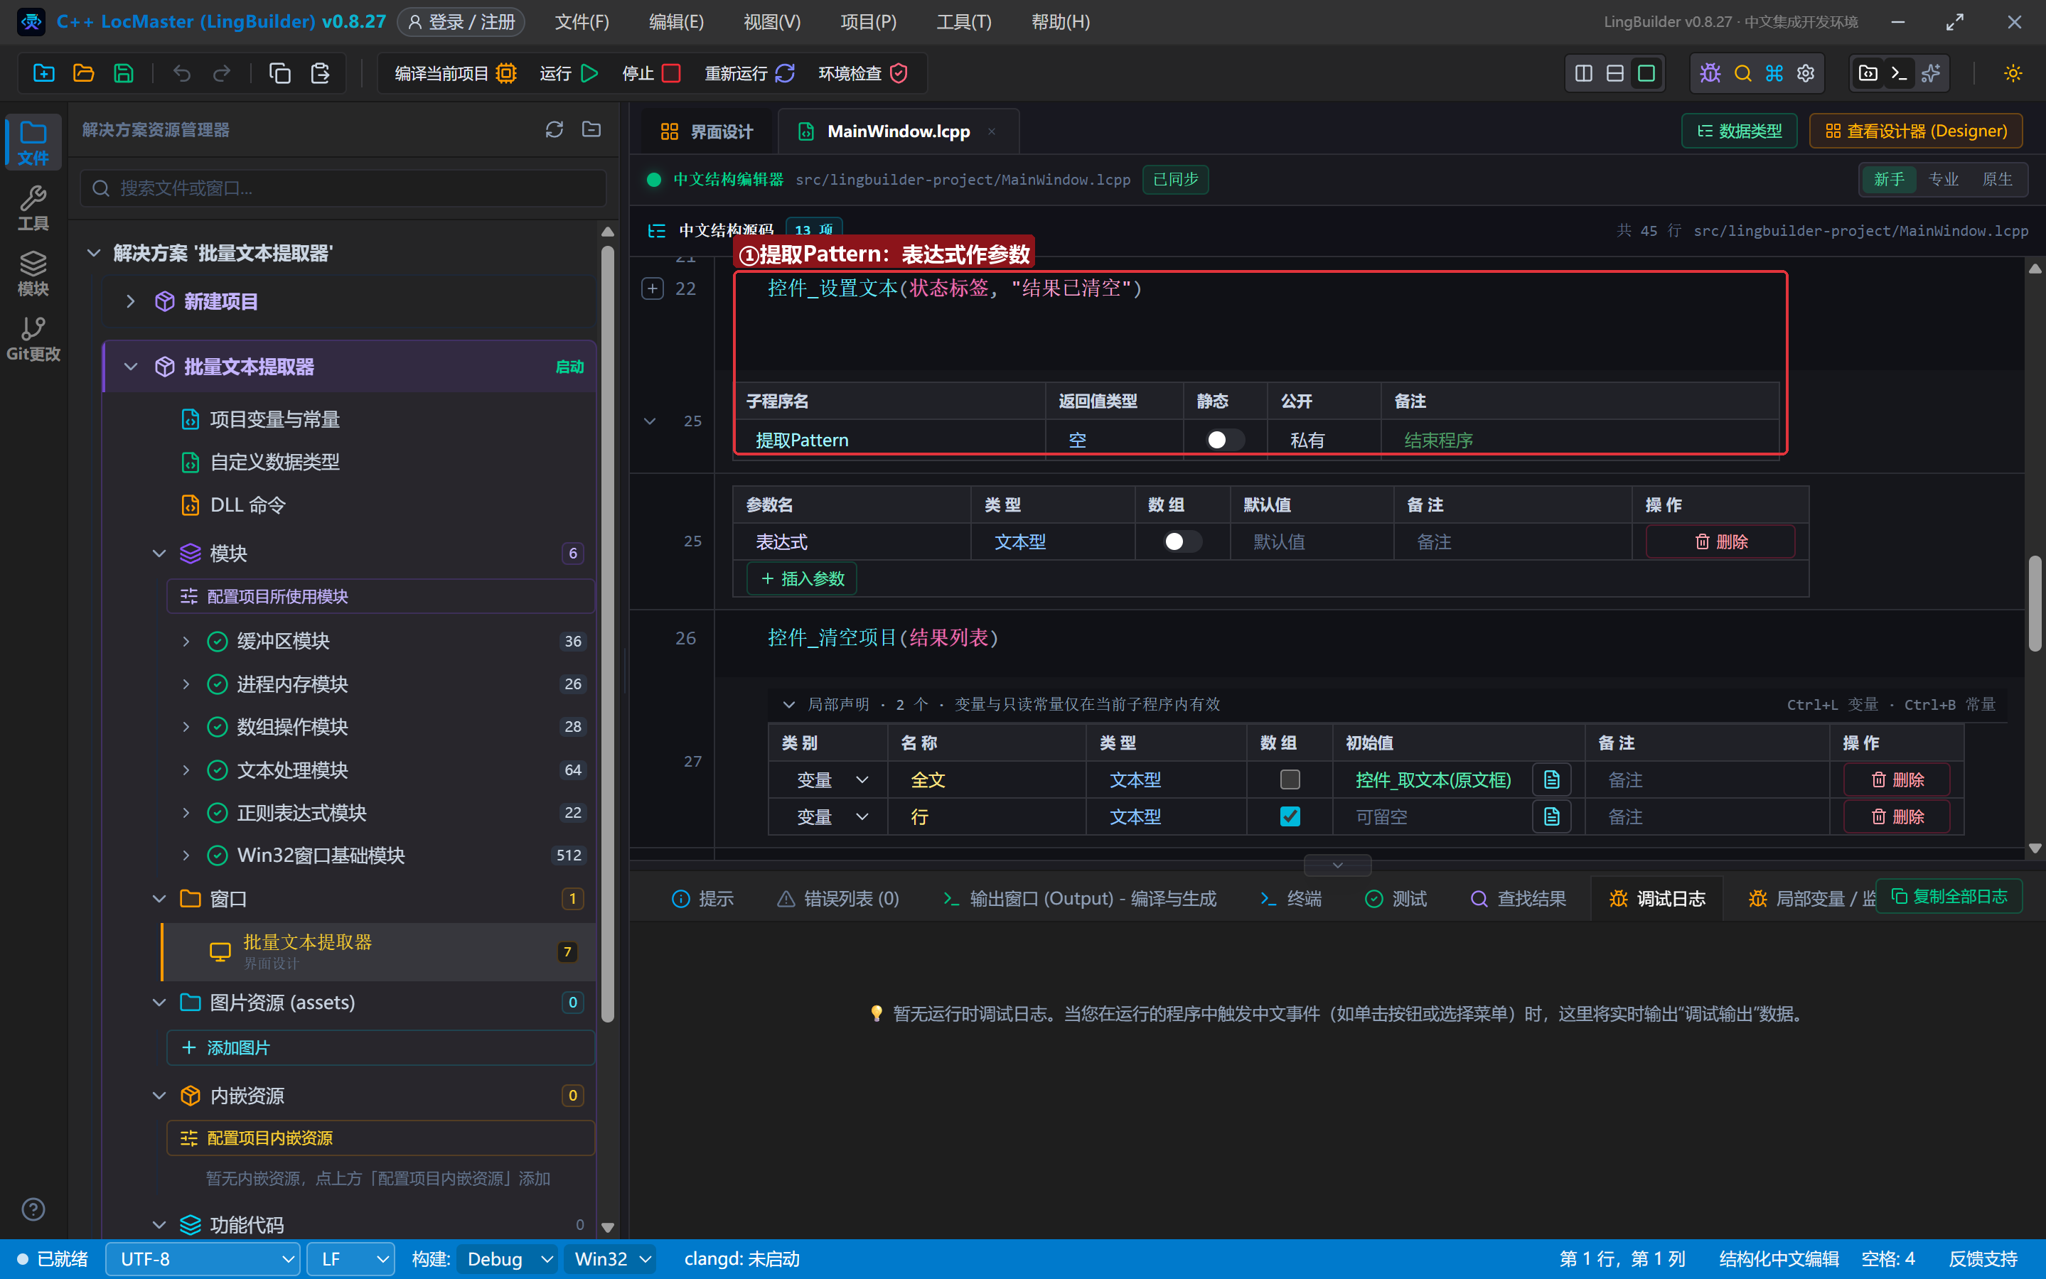Click the yellow search magnifier icon
Image resolution: width=2046 pixels, height=1279 pixels.
click(x=1742, y=74)
